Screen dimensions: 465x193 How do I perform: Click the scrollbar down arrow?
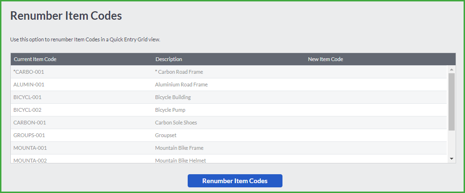point(451,159)
